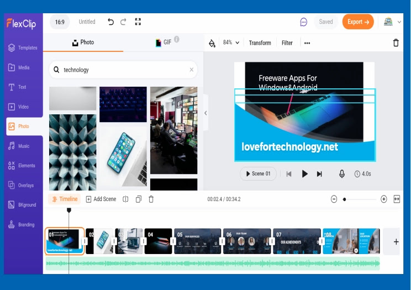Switch to the Photo tab

83,43
